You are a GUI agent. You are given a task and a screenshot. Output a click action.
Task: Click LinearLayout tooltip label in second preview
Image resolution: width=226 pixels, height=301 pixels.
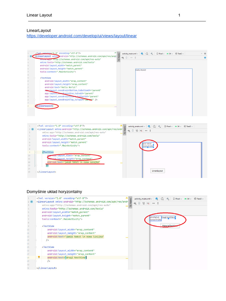coord(157,171)
